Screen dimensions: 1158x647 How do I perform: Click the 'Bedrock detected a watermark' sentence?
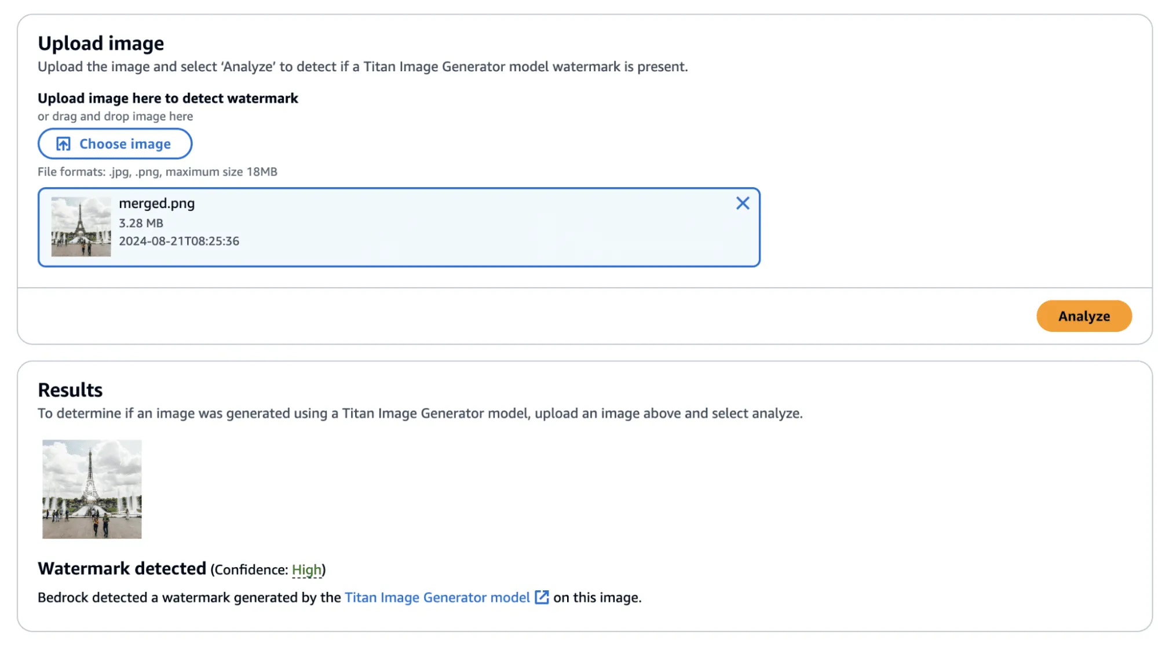[x=189, y=597]
